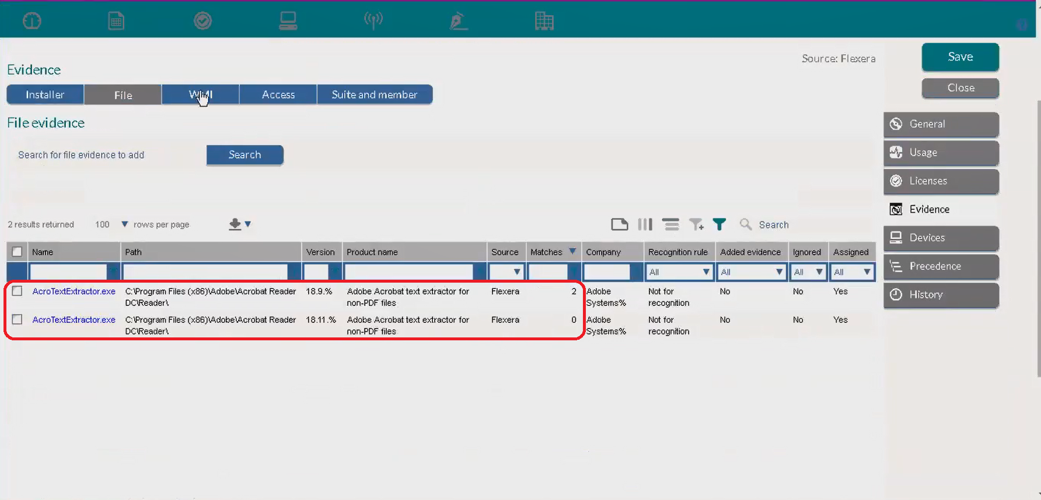Click the Licenses sidebar badge icon
The width and height of the screenshot is (1041, 500).
point(896,181)
